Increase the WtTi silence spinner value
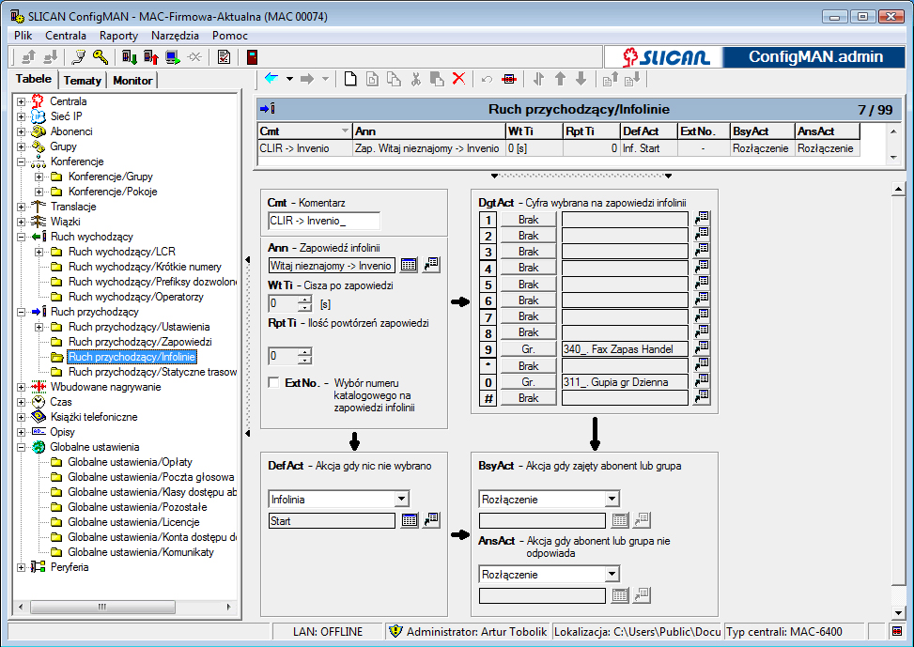This screenshot has height=647, width=914. pos(305,300)
